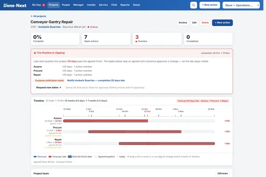The height and width of the screenshot is (177, 266).
Task: Click New action in top navigation bar
Action: [x=210, y=5]
